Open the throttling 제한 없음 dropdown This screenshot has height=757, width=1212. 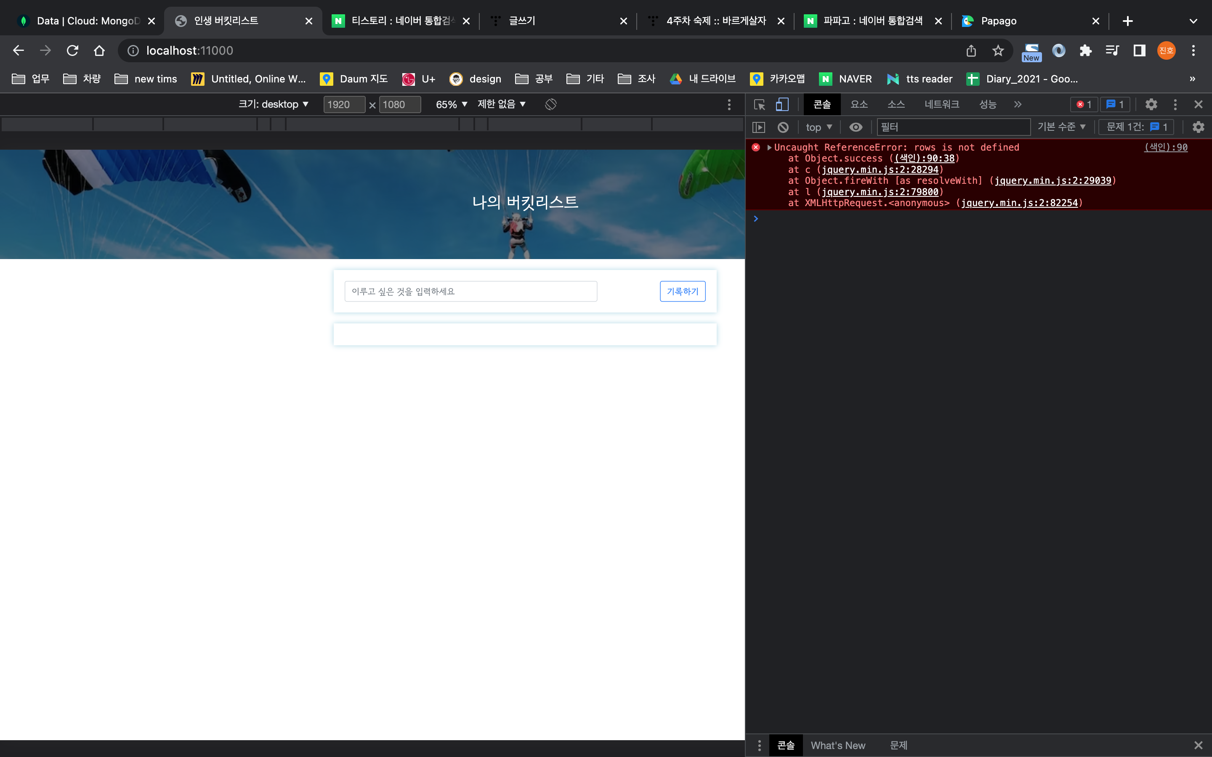click(x=501, y=104)
